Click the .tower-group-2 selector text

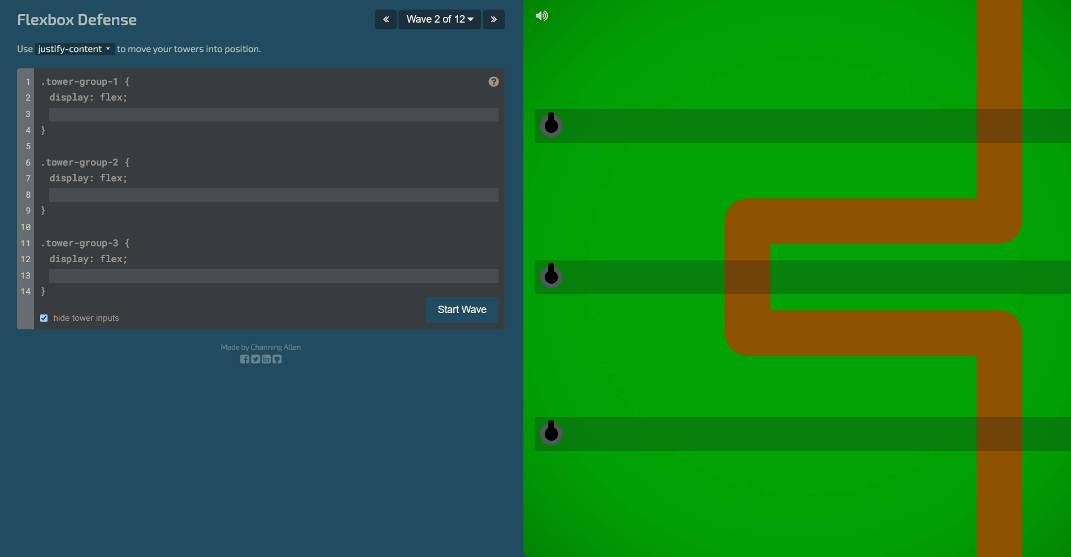click(x=80, y=163)
